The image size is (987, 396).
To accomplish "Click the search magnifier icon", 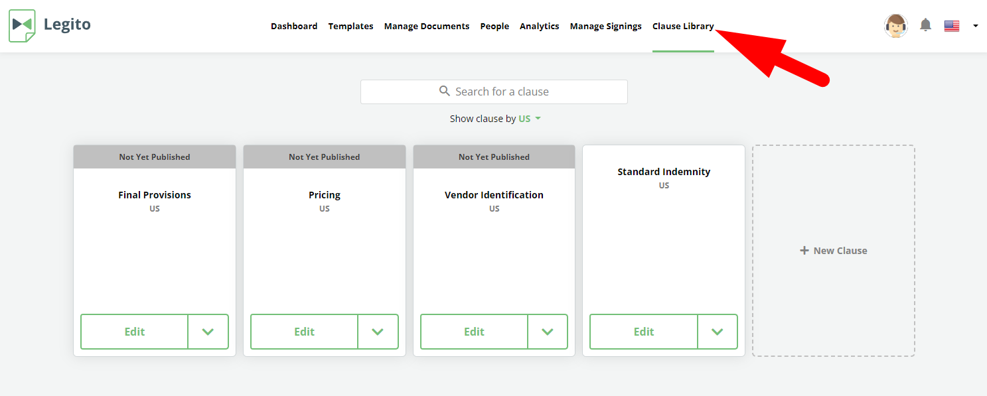I will [x=445, y=91].
